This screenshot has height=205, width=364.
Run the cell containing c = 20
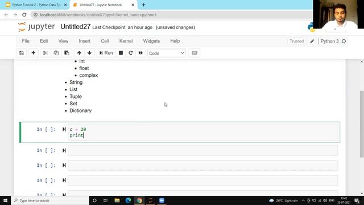(x=64, y=129)
